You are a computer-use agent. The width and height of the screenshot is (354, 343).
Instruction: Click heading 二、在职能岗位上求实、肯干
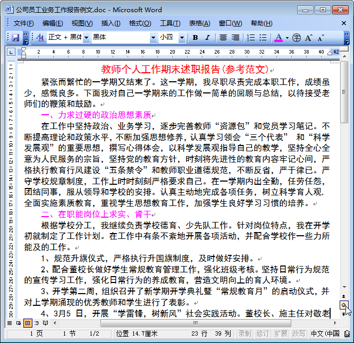[96, 214]
